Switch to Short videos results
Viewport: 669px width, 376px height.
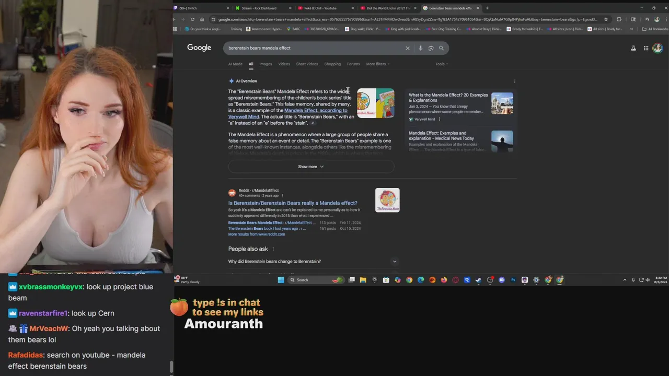point(307,64)
